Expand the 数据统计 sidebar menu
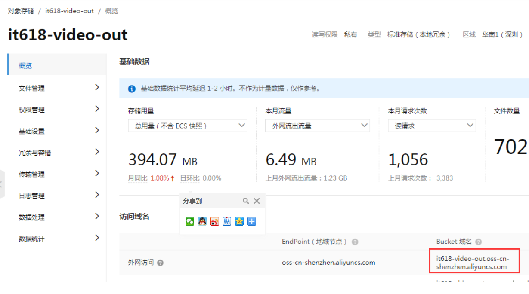The height and width of the screenshot is (294, 529). tap(57, 238)
